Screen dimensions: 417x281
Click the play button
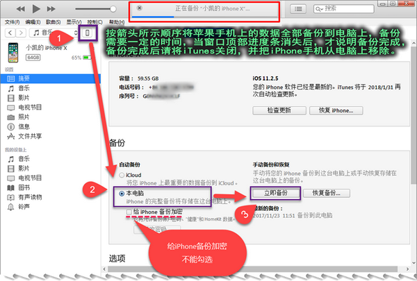tap(36, 9)
